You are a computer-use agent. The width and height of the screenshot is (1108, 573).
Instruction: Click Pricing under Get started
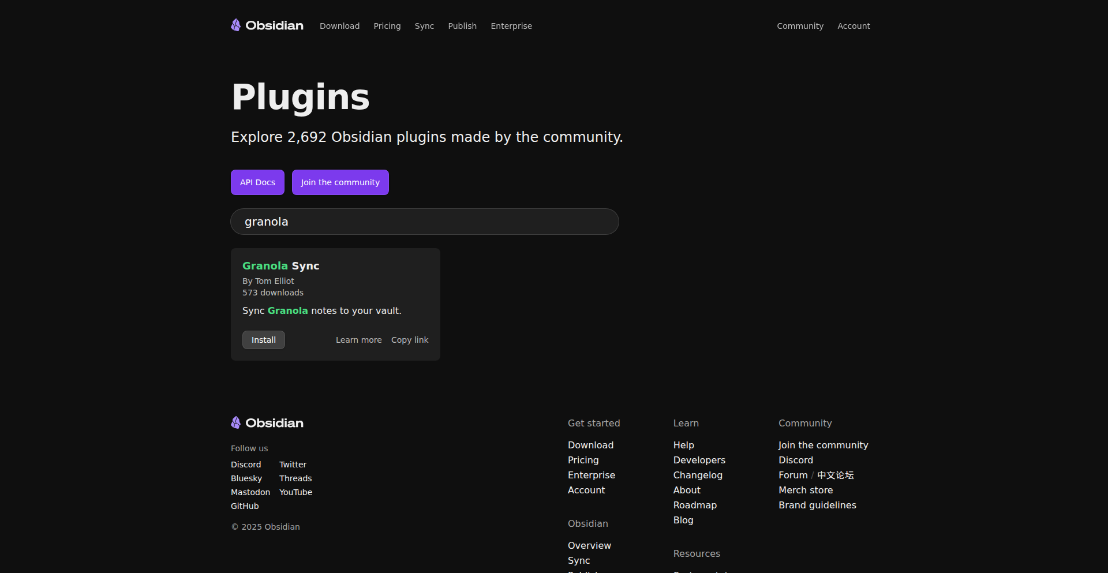click(x=583, y=460)
